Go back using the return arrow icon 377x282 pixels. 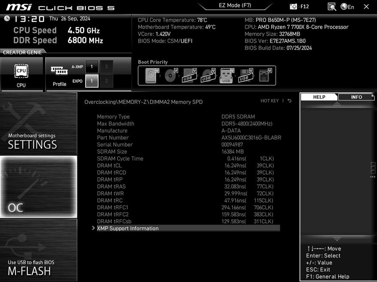pos(289,101)
